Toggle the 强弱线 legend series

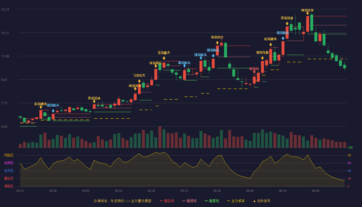[189, 201]
